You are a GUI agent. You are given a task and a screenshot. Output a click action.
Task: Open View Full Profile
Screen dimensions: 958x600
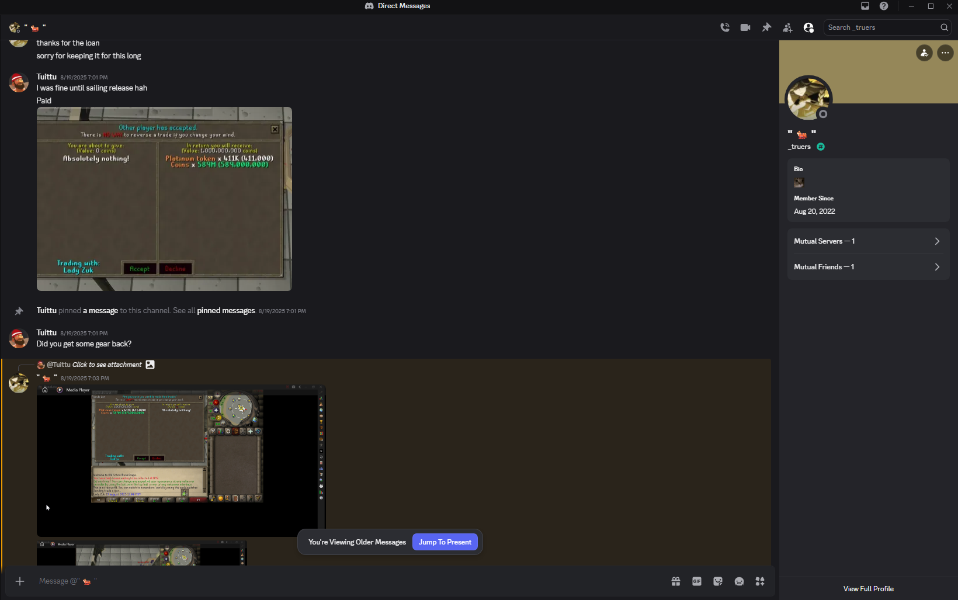(x=868, y=589)
